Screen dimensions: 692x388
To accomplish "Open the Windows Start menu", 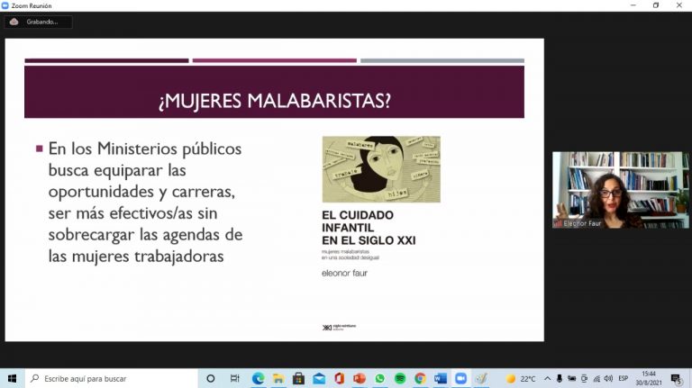I will (12, 378).
